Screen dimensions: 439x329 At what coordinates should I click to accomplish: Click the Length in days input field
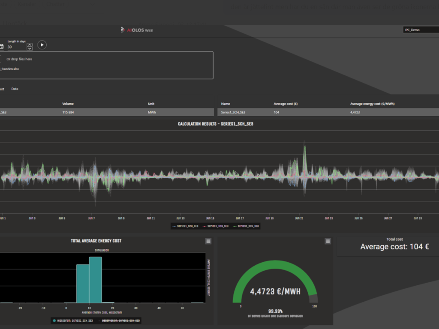(x=16, y=47)
